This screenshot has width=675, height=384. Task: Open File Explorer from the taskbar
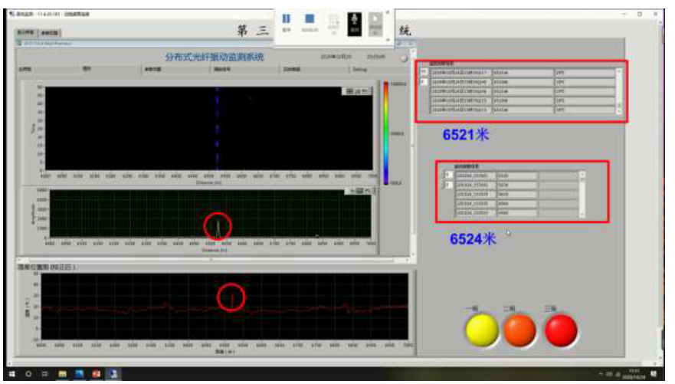[62, 374]
